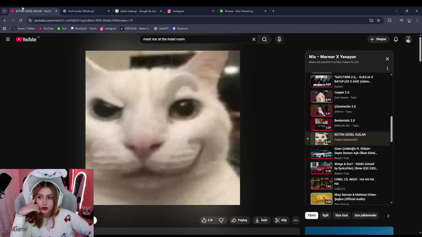Run search with the magnifier button
This screenshot has height=237, width=422.
pos(264,39)
